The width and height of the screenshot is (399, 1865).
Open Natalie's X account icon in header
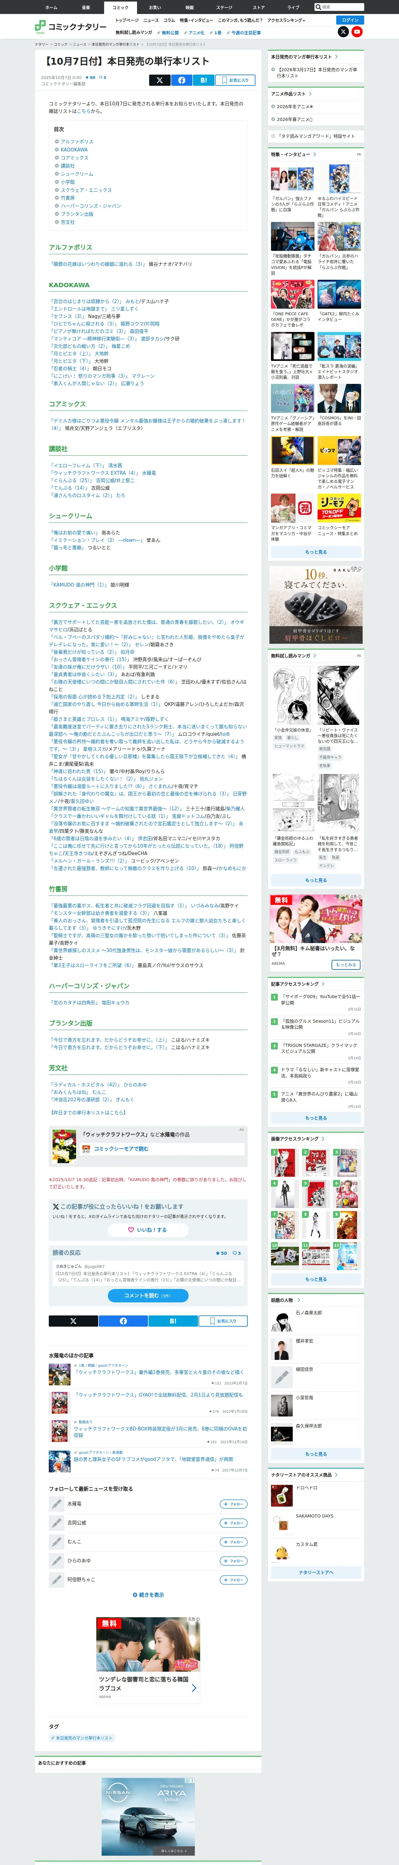tap(343, 32)
